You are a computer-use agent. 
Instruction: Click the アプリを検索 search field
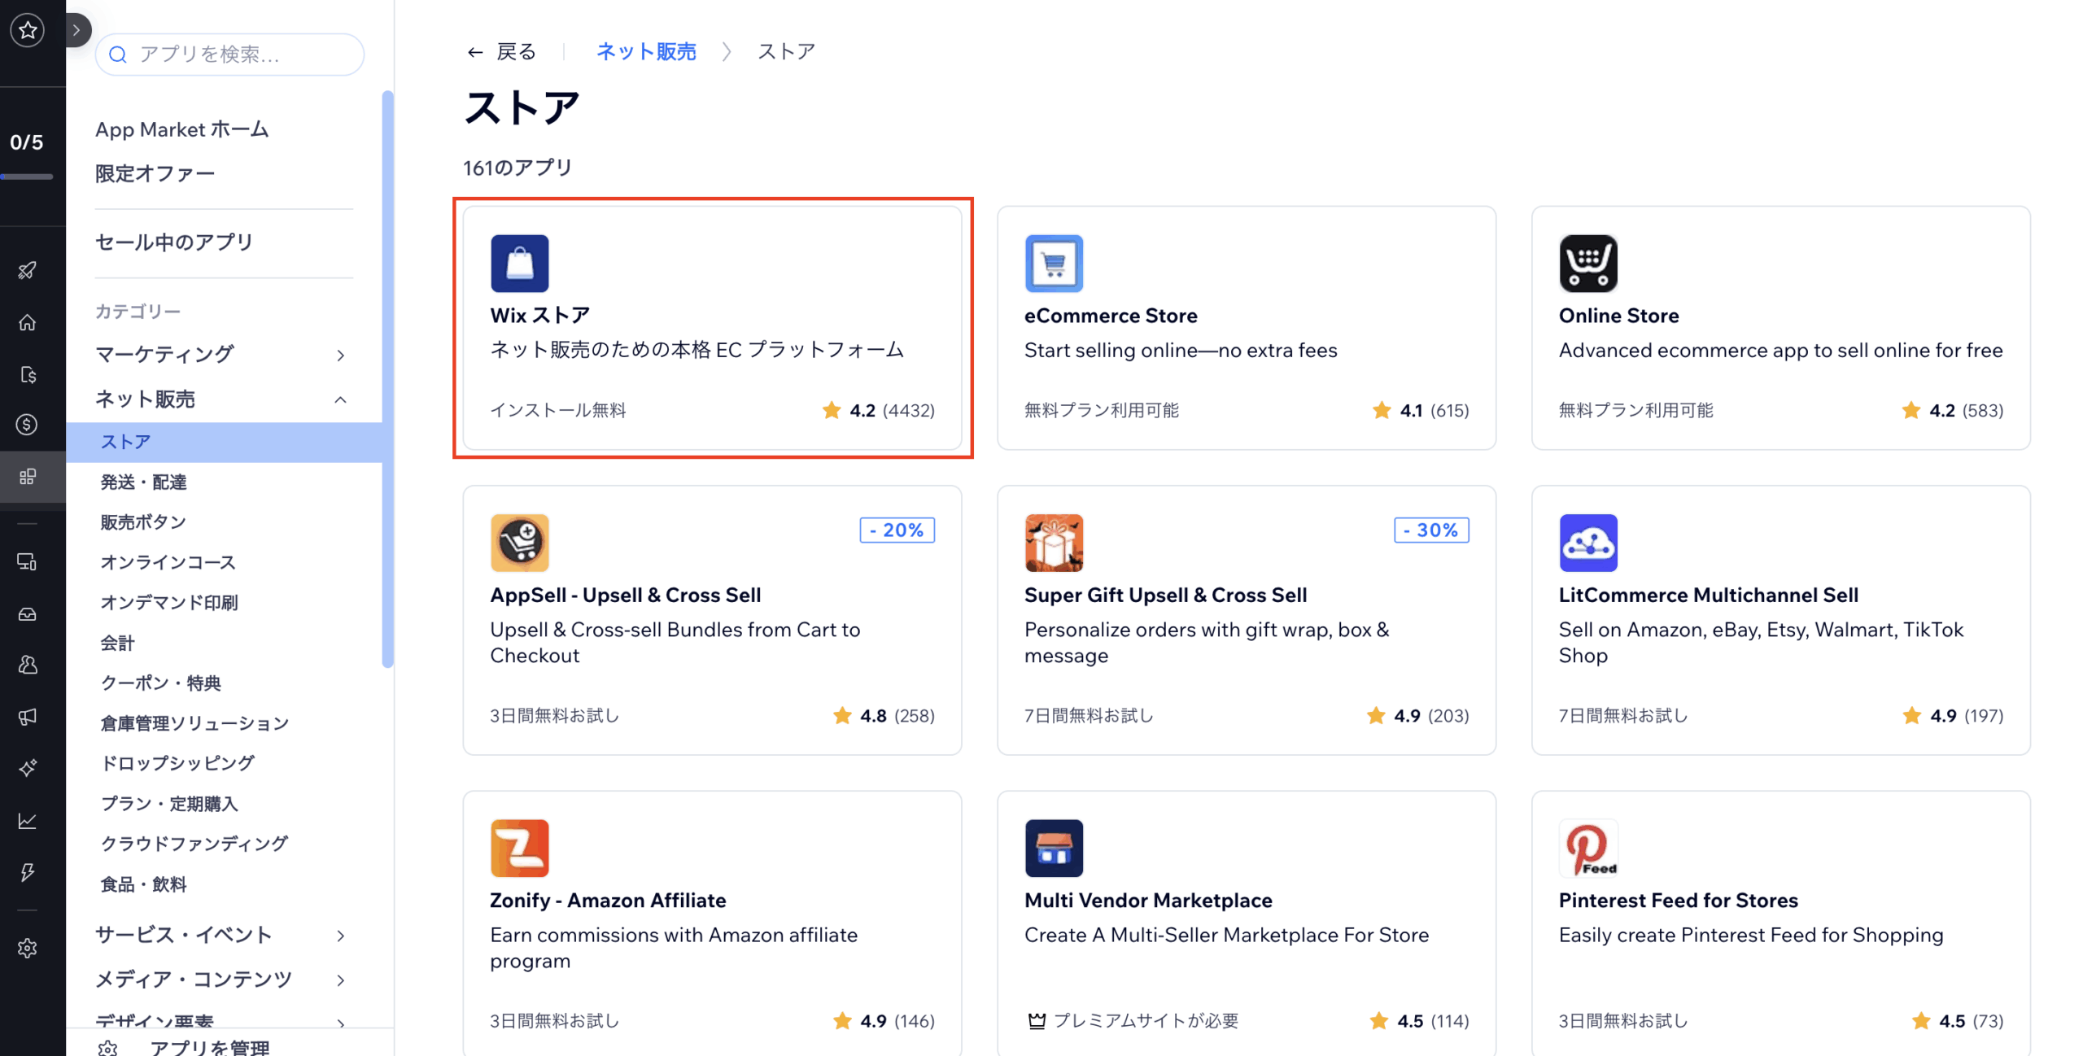click(229, 55)
